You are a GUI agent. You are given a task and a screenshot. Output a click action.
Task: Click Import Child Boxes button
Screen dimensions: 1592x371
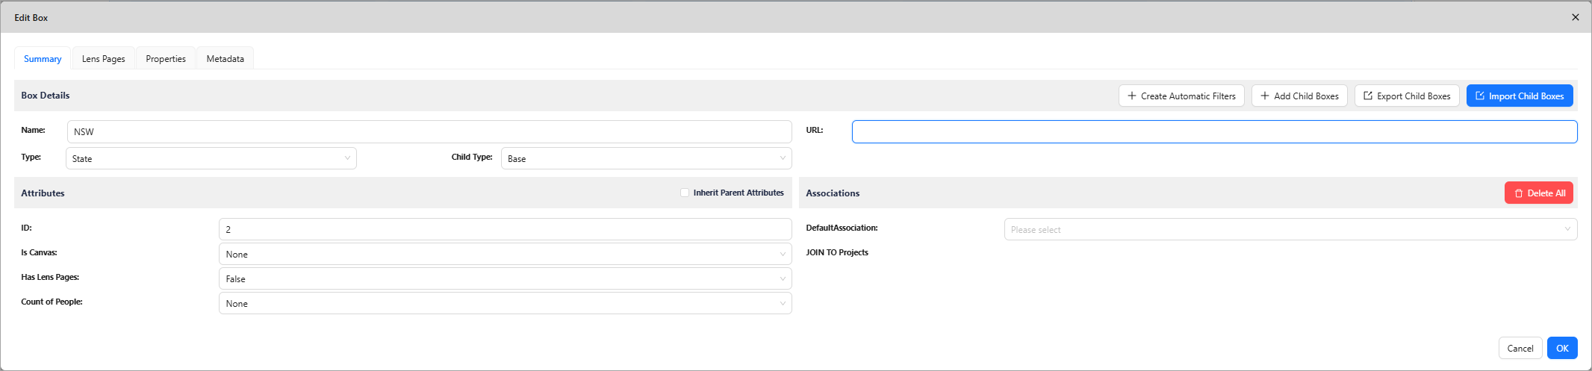tap(1520, 96)
